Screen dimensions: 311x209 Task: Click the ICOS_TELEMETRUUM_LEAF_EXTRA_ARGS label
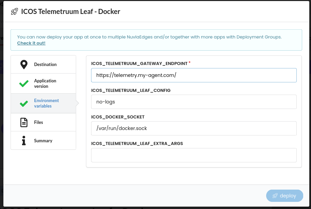click(137, 144)
